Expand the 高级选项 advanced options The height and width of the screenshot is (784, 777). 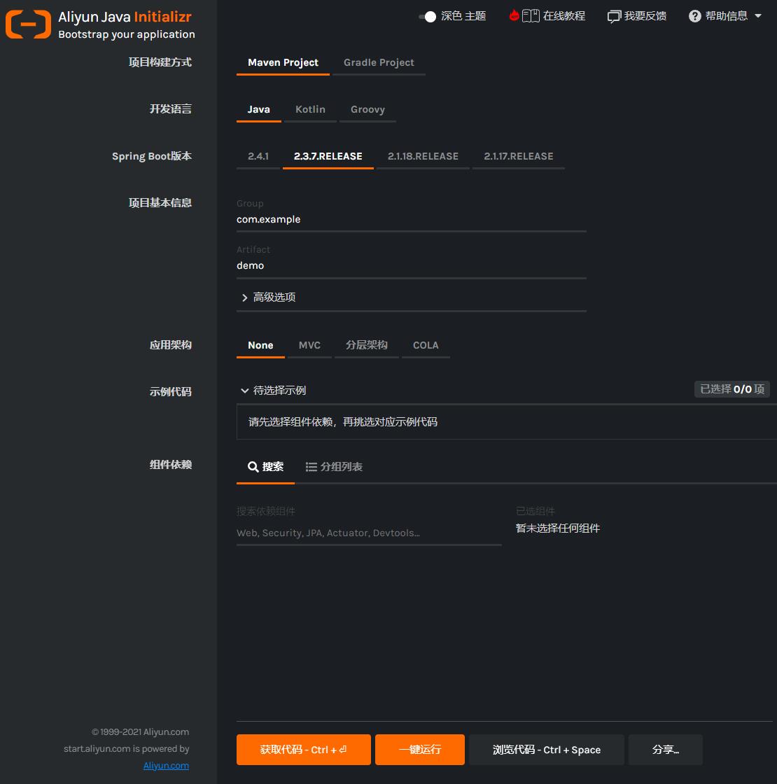(x=411, y=297)
